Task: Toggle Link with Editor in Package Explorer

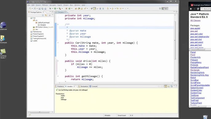Action: (x=46, y=15)
